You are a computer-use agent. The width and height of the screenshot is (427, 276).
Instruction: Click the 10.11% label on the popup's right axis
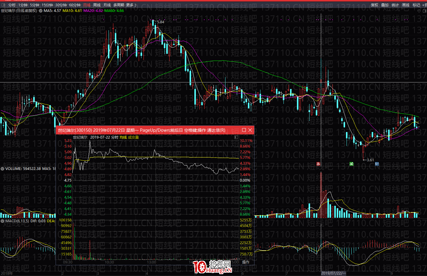(x=246, y=141)
